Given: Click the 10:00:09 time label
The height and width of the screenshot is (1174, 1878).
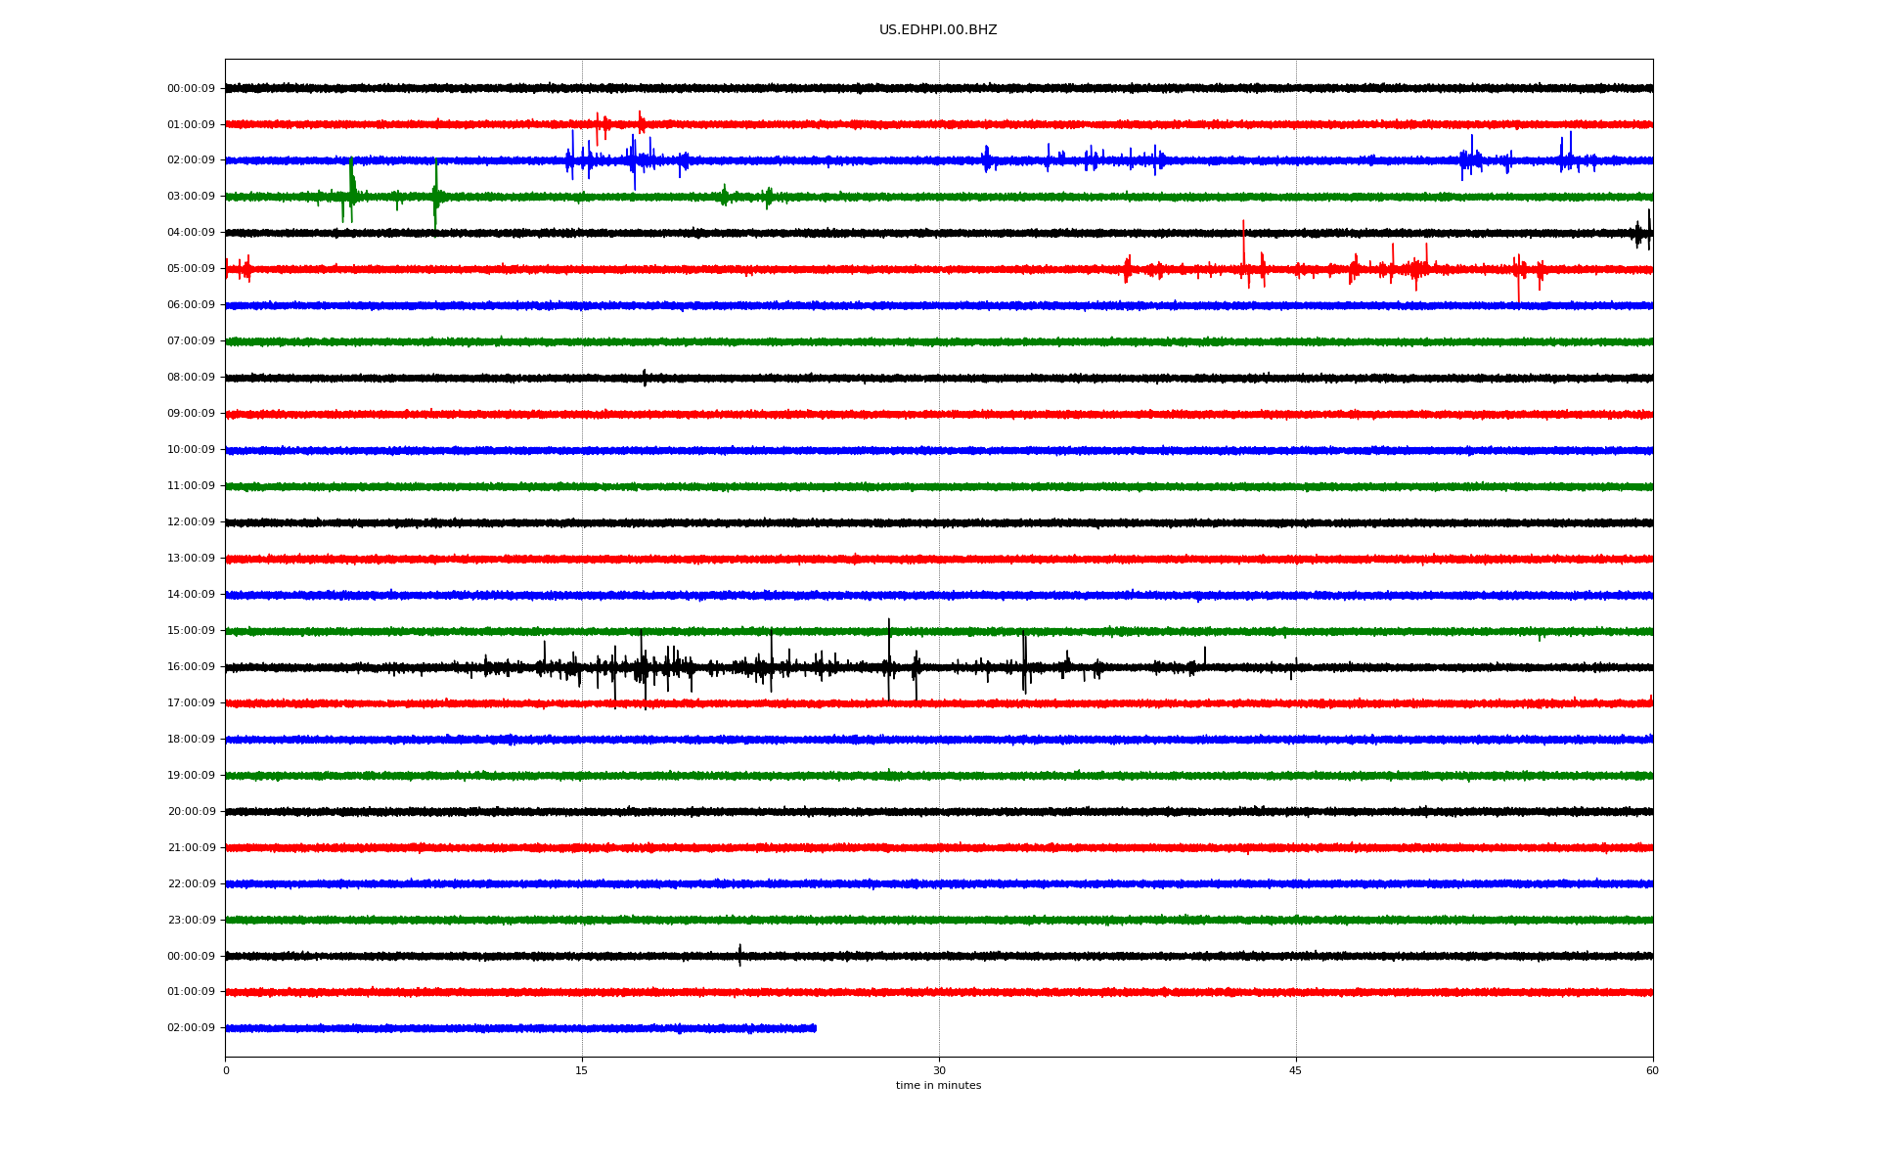Looking at the screenshot, I should coord(191,450).
